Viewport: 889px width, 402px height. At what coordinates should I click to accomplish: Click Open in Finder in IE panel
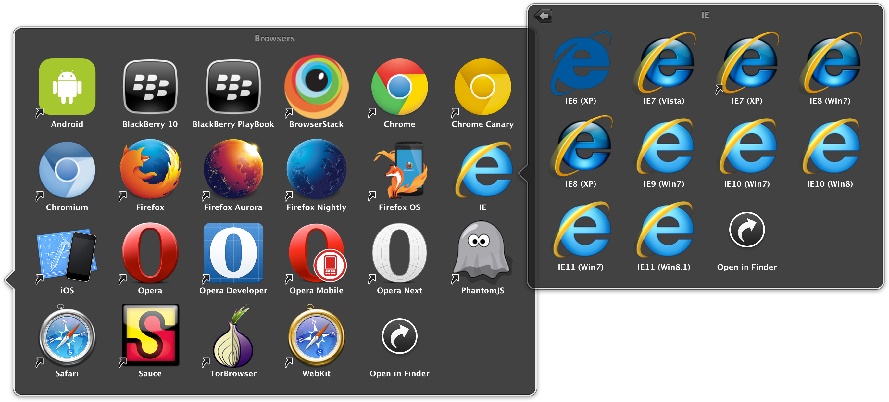pyautogui.click(x=747, y=230)
